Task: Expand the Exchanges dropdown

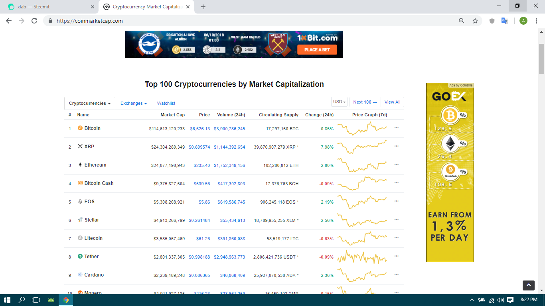Action: 134,103
